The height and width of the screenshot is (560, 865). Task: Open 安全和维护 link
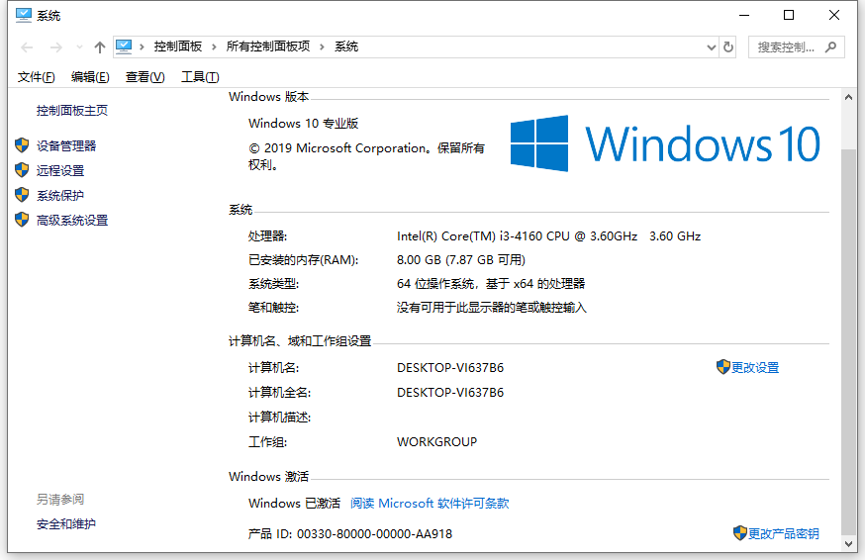point(66,524)
